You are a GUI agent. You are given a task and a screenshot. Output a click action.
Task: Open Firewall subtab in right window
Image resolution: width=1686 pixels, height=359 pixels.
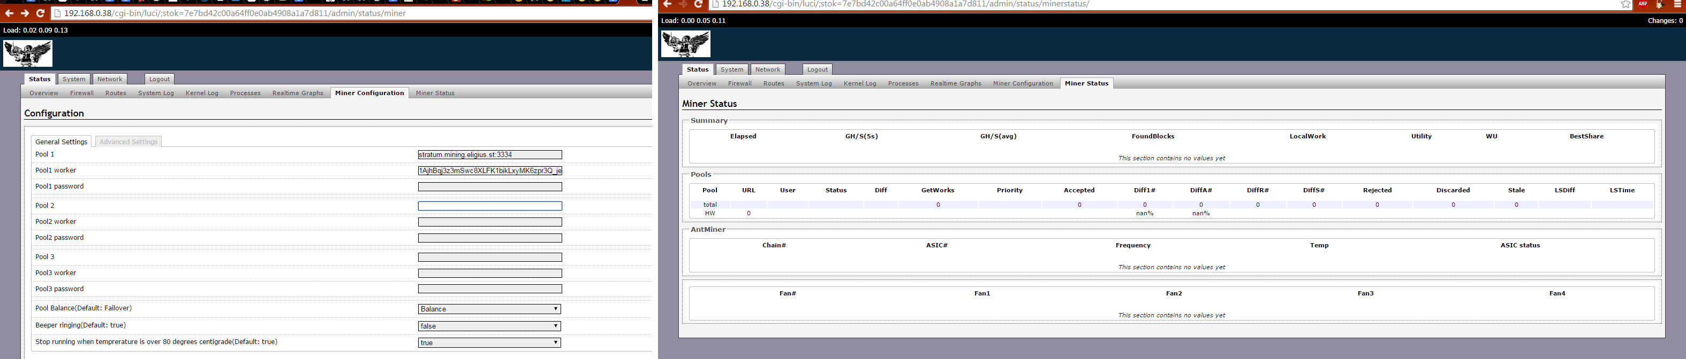tap(739, 83)
